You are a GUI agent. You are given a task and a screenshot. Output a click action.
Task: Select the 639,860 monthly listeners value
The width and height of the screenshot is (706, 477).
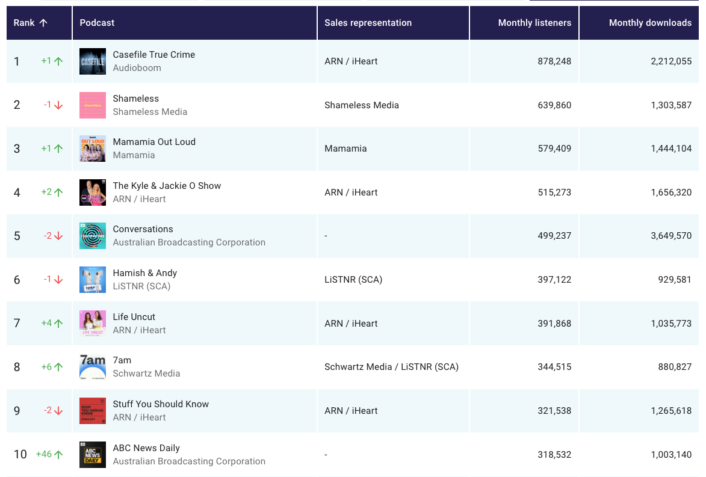554,105
